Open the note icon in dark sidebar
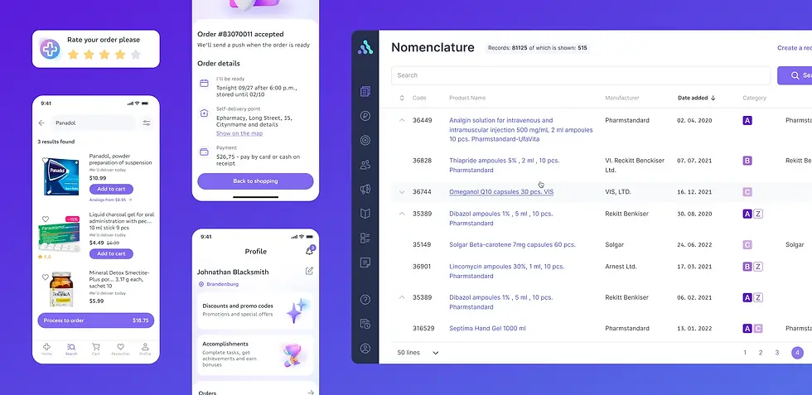The width and height of the screenshot is (812, 395). coord(365,263)
